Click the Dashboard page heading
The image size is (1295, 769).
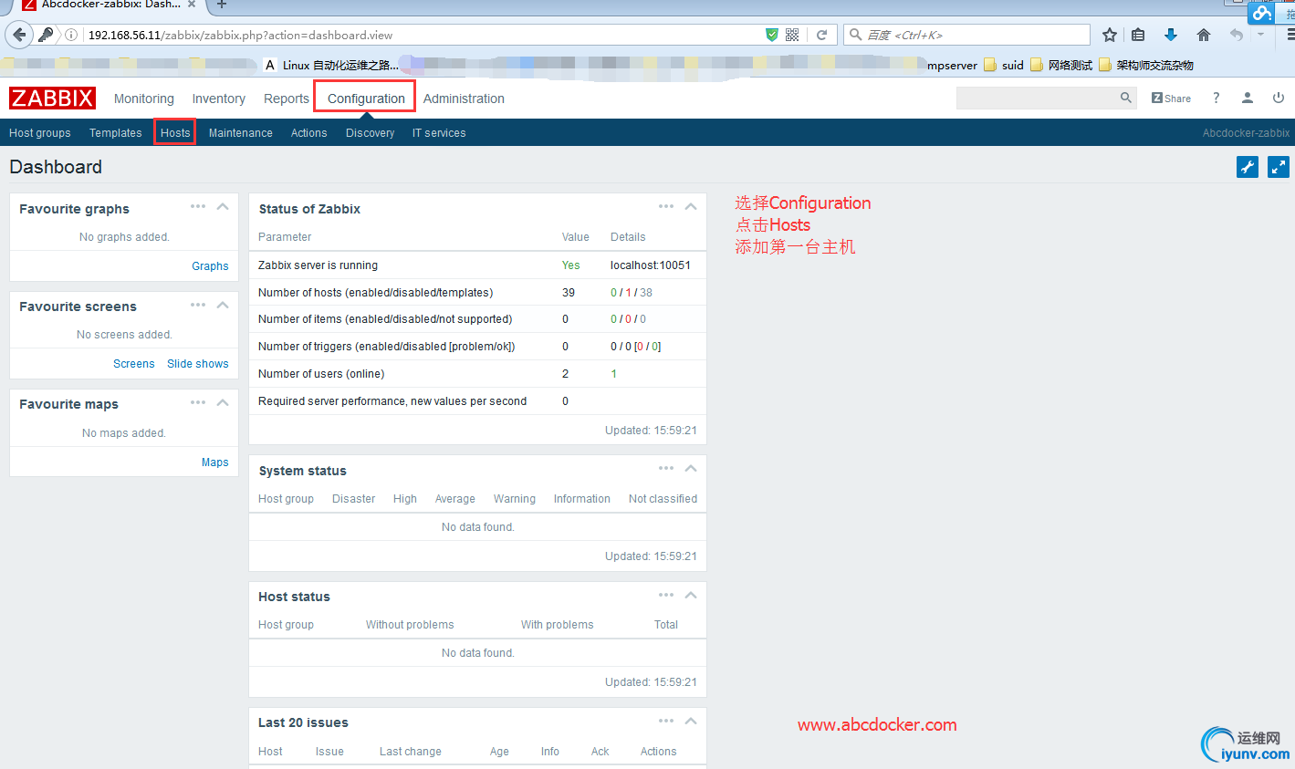coord(56,167)
